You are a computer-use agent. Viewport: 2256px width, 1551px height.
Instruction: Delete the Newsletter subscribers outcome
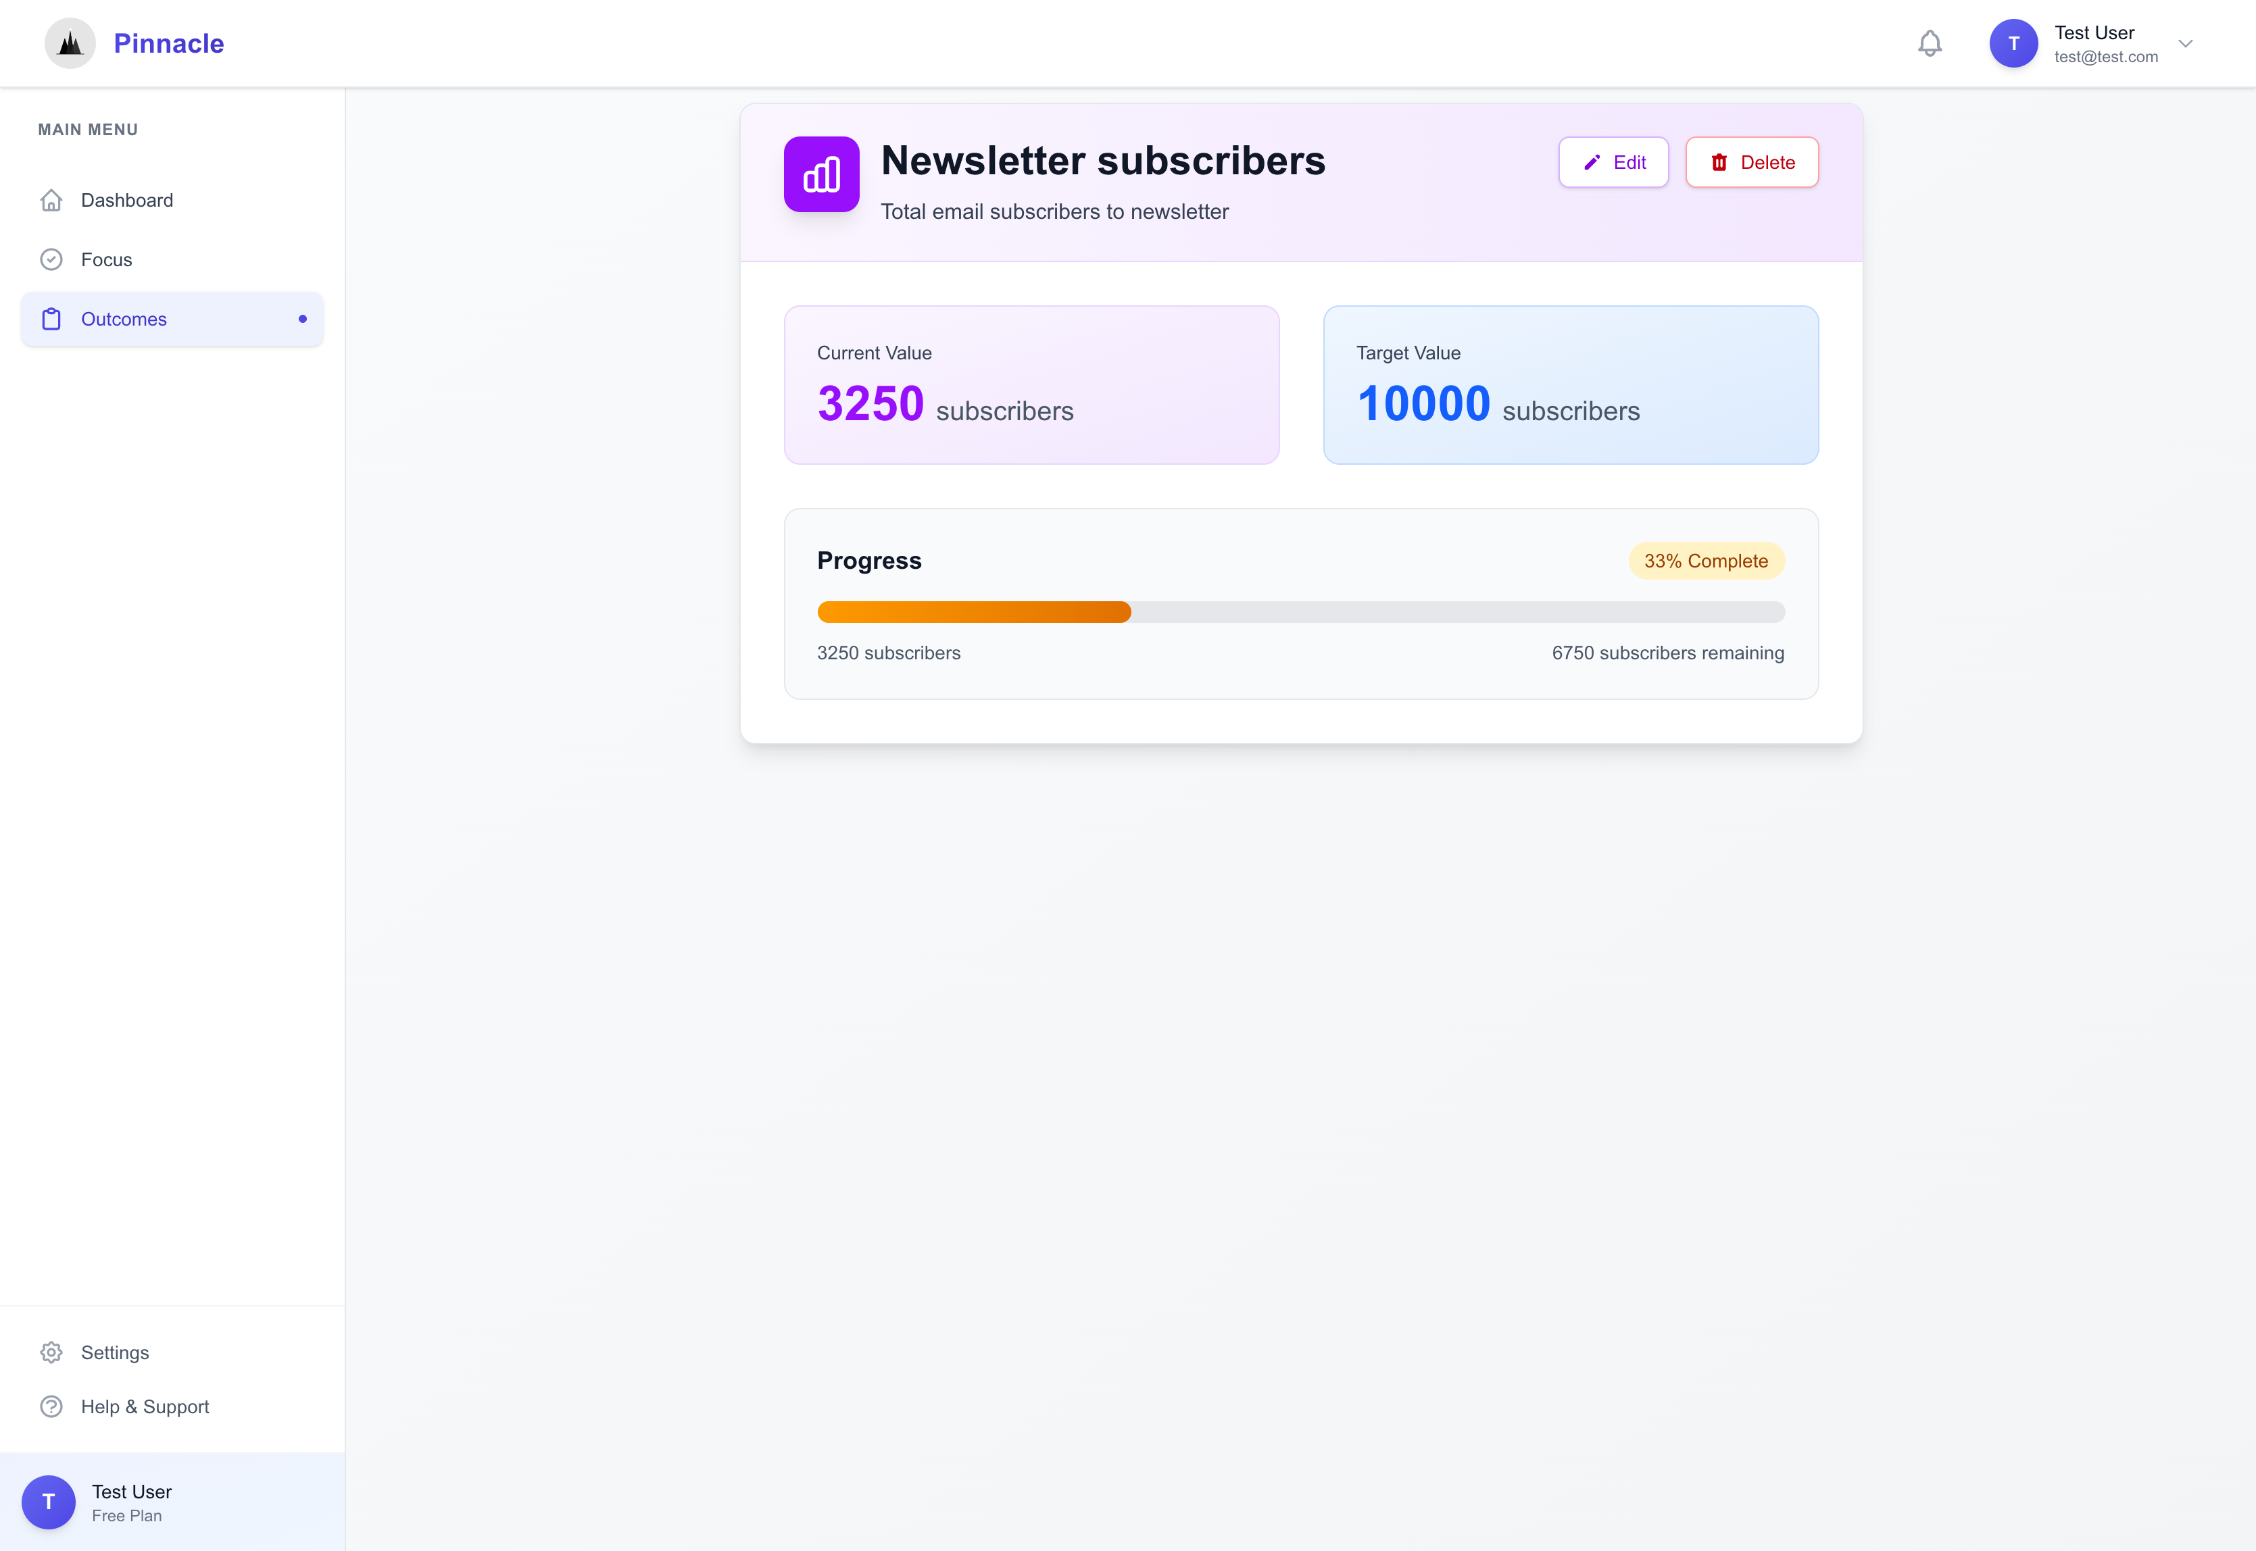pyautogui.click(x=1752, y=162)
